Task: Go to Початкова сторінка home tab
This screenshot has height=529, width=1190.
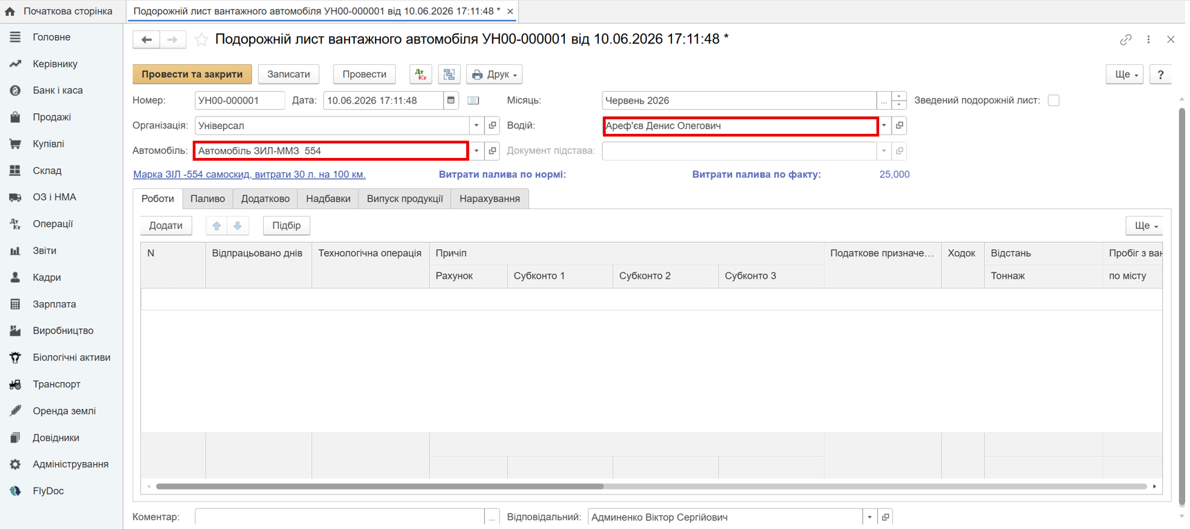Action: (x=59, y=11)
